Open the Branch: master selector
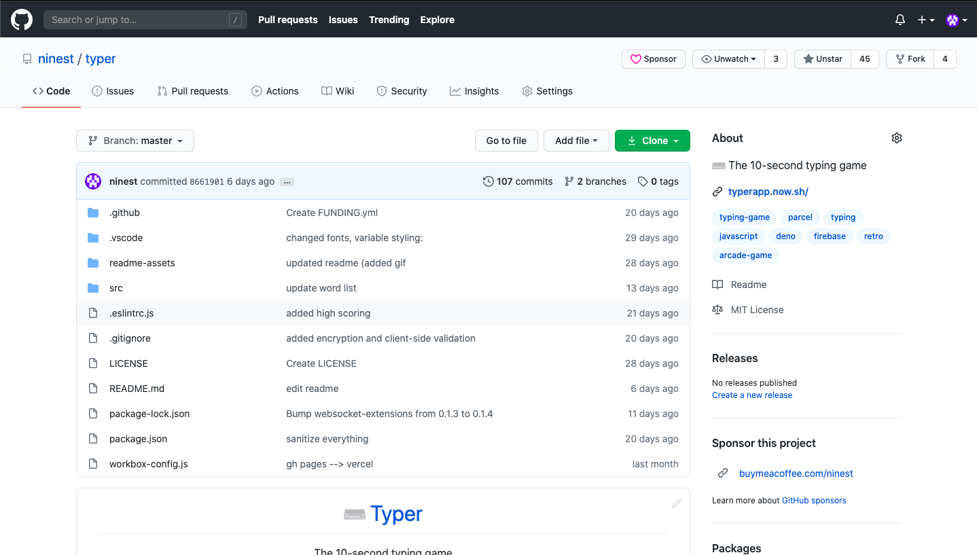Image resolution: width=977 pixels, height=555 pixels. 135,141
